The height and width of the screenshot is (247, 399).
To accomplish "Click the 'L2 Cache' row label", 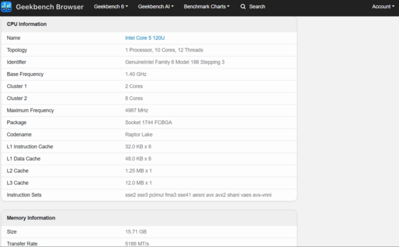I will pyautogui.click(x=18, y=171).
